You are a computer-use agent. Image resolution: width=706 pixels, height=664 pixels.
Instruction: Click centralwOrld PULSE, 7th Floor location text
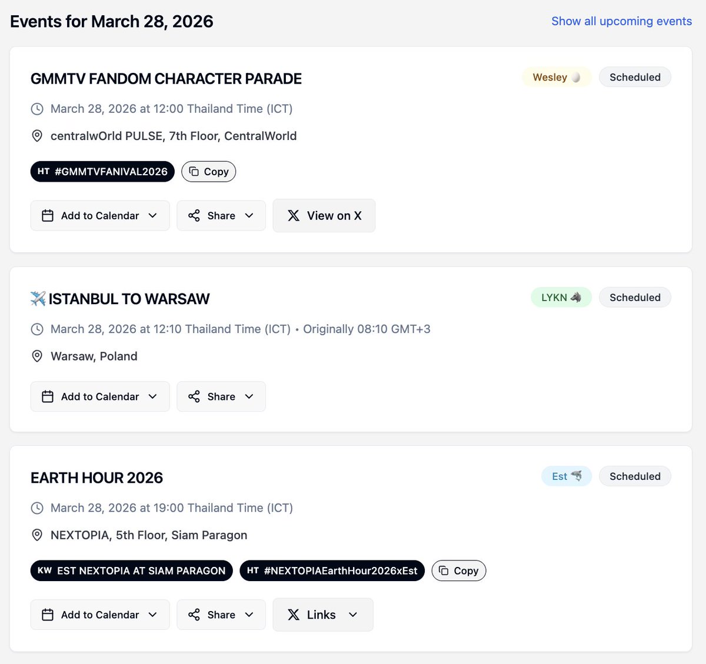click(x=174, y=136)
